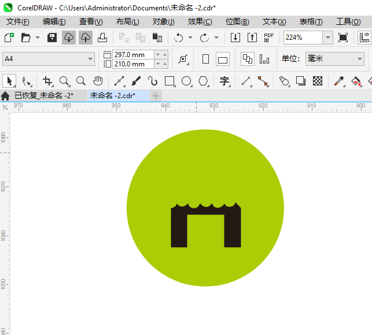
Task: Open the 表格(T) menu
Action: click(x=311, y=22)
